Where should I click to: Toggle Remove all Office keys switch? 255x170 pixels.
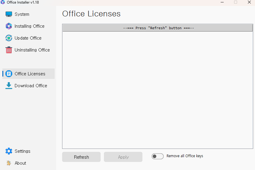point(158,156)
